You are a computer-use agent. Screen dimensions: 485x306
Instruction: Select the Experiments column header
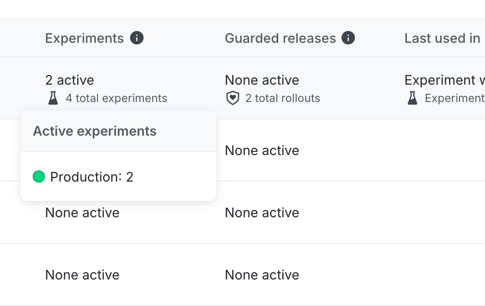(84, 38)
